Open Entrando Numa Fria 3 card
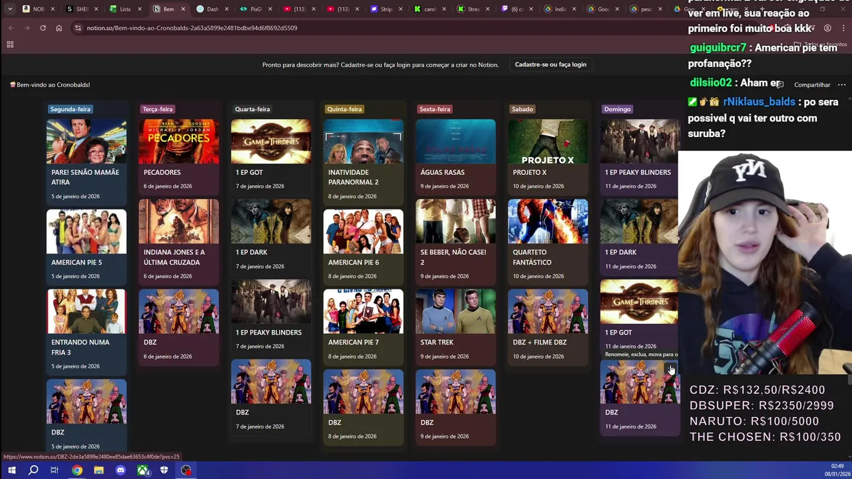This screenshot has height=479, width=852. pos(86,331)
